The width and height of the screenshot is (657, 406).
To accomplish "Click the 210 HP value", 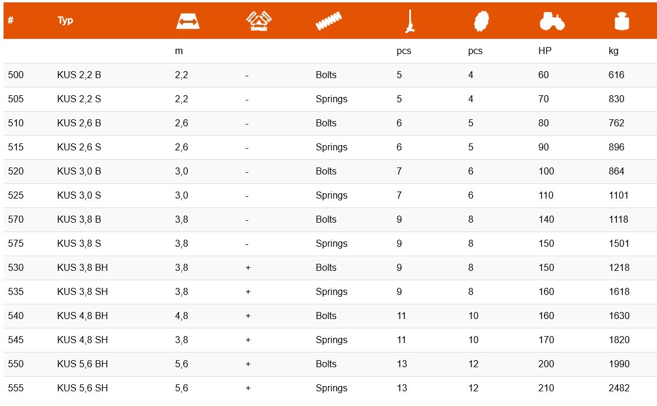I will click(x=546, y=388).
